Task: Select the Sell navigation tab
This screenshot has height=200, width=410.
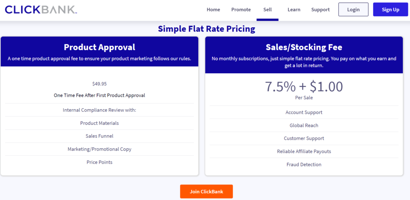Action: (x=267, y=10)
